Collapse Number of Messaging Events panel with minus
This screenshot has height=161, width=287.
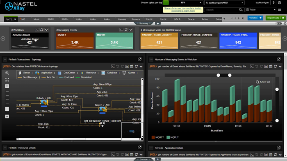pyautogui.click(x=151, y=59)
